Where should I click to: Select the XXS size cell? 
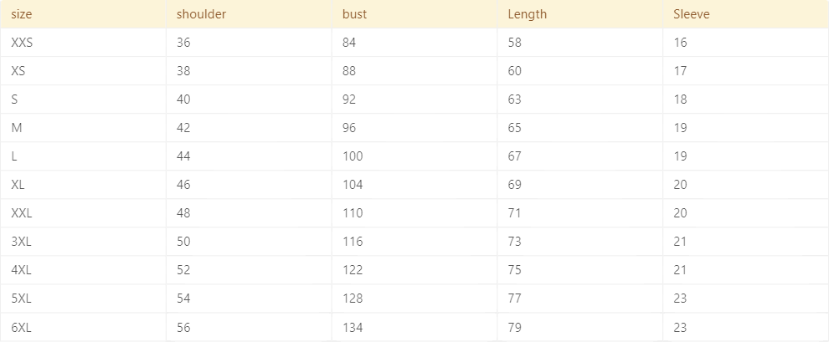(x=23, y=43)
